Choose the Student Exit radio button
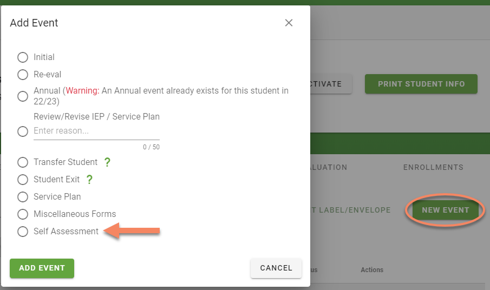Image resolution: width=490 pixels, height=290 pixels. (x=23, y=180)
